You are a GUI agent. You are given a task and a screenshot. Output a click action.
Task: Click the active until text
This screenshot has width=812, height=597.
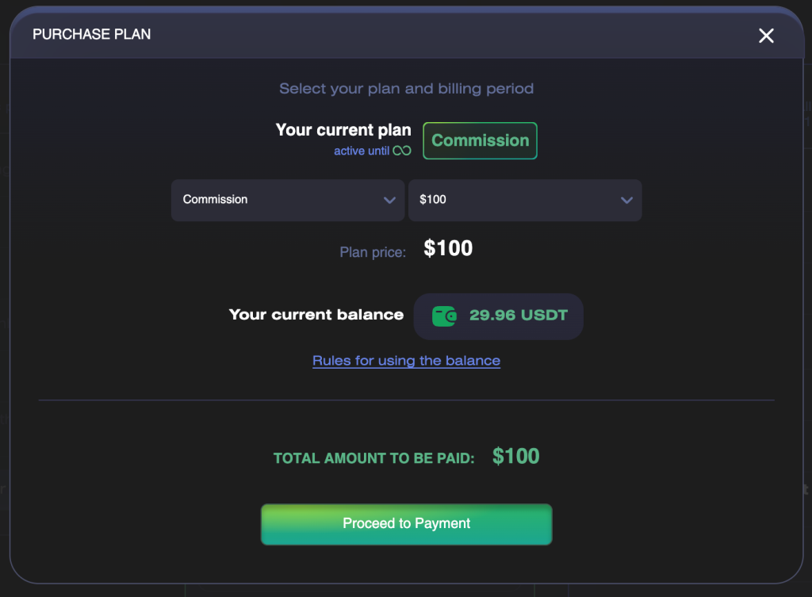point(362,151)
